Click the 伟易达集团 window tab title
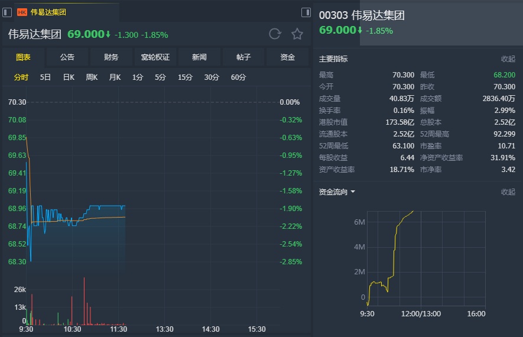523x337 pixels. pyautogui.click(x=48, y=12)
